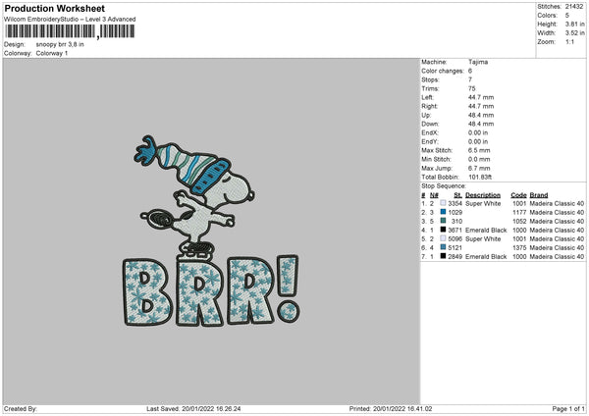The height and width of the screenshot is (416, 589).
Task: Click stitch count 3354 in stop row 1
Action: tap(455, 203)
